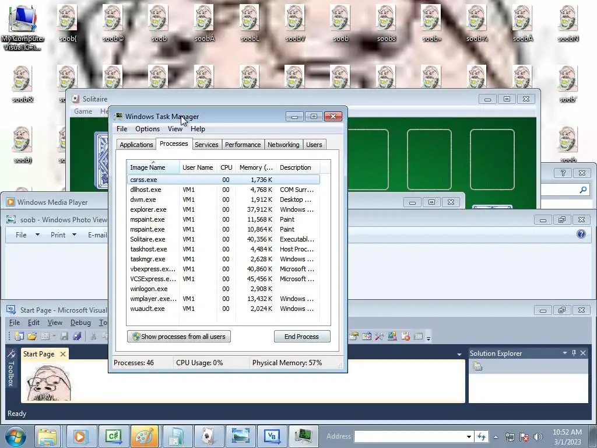Click the face-down card deck in Solitaire

[x=101, y=160]
